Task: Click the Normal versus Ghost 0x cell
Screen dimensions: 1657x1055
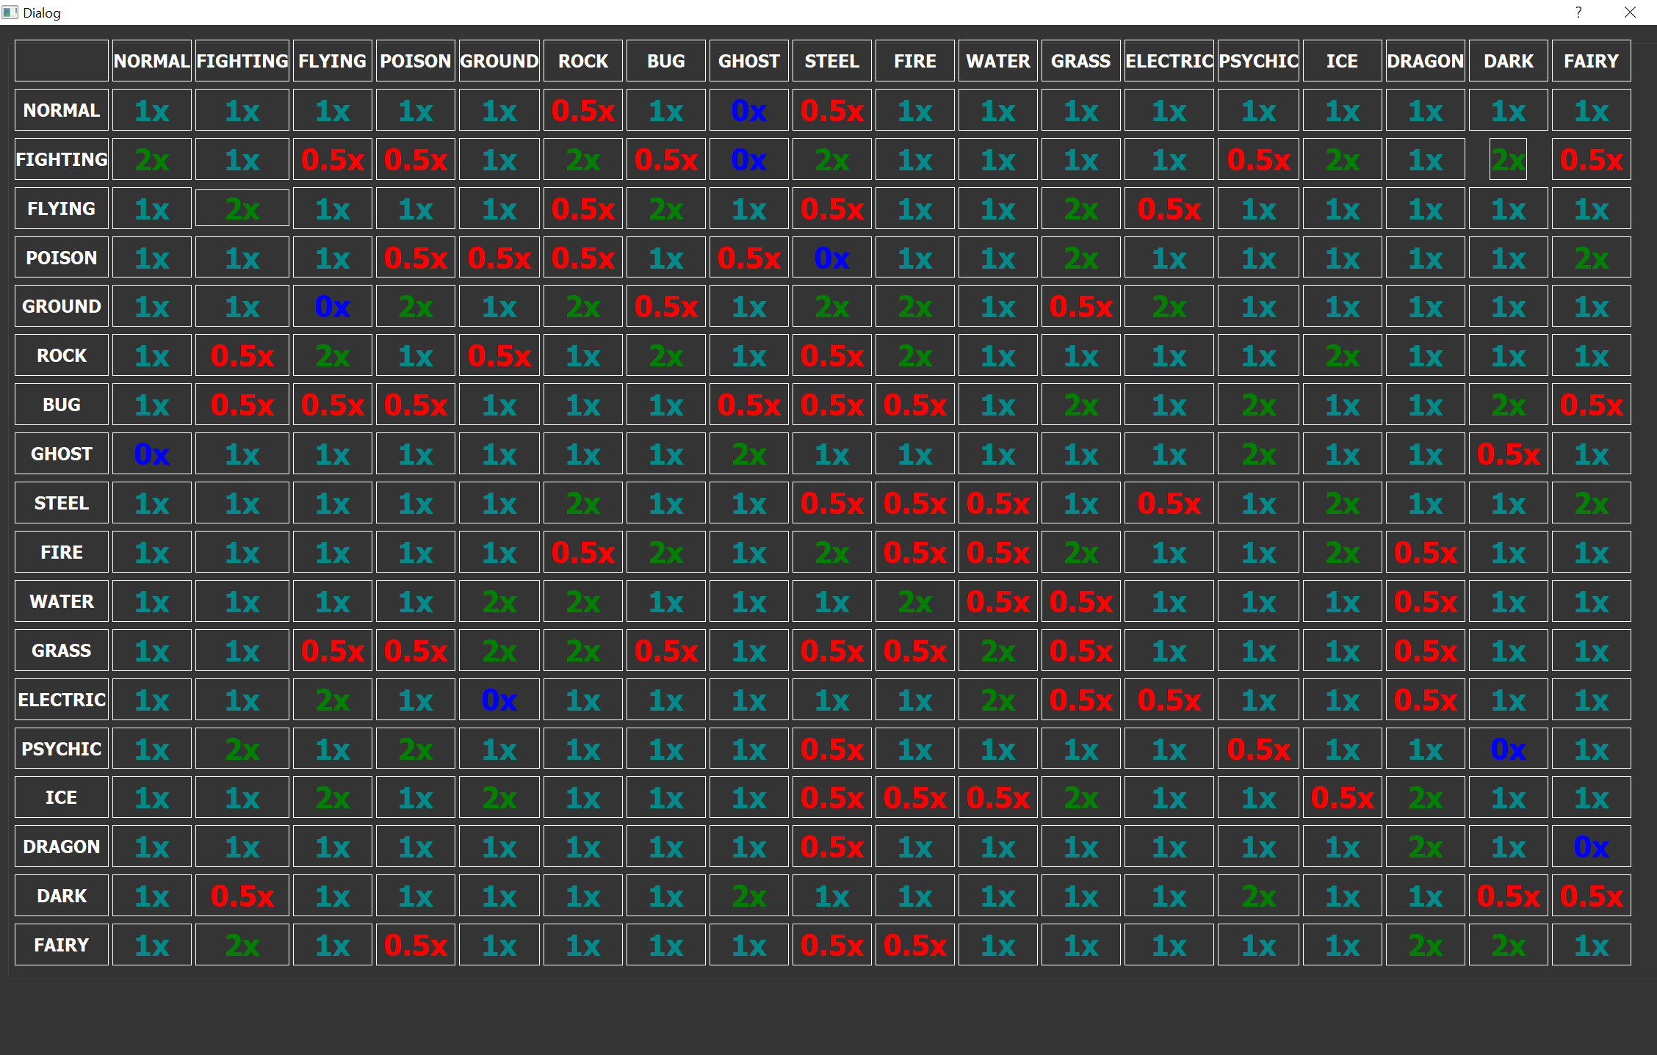Action: point(748,111)
